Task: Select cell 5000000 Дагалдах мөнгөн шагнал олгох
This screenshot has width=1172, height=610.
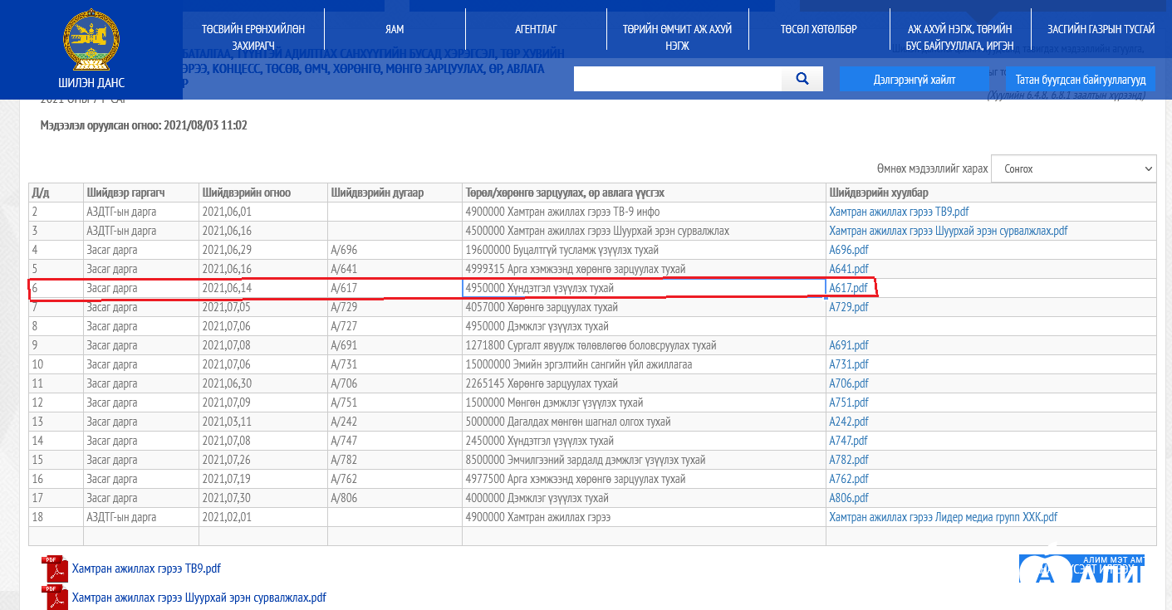Action: [644, 422]
